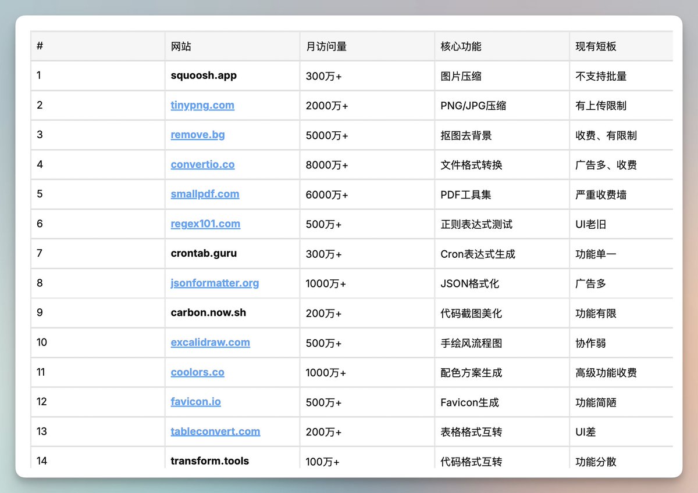Image resolution: width=698 pixels, height=493 pixels.
Task: Click the 功能简陋 cell
Action: [x=621, y=402]
